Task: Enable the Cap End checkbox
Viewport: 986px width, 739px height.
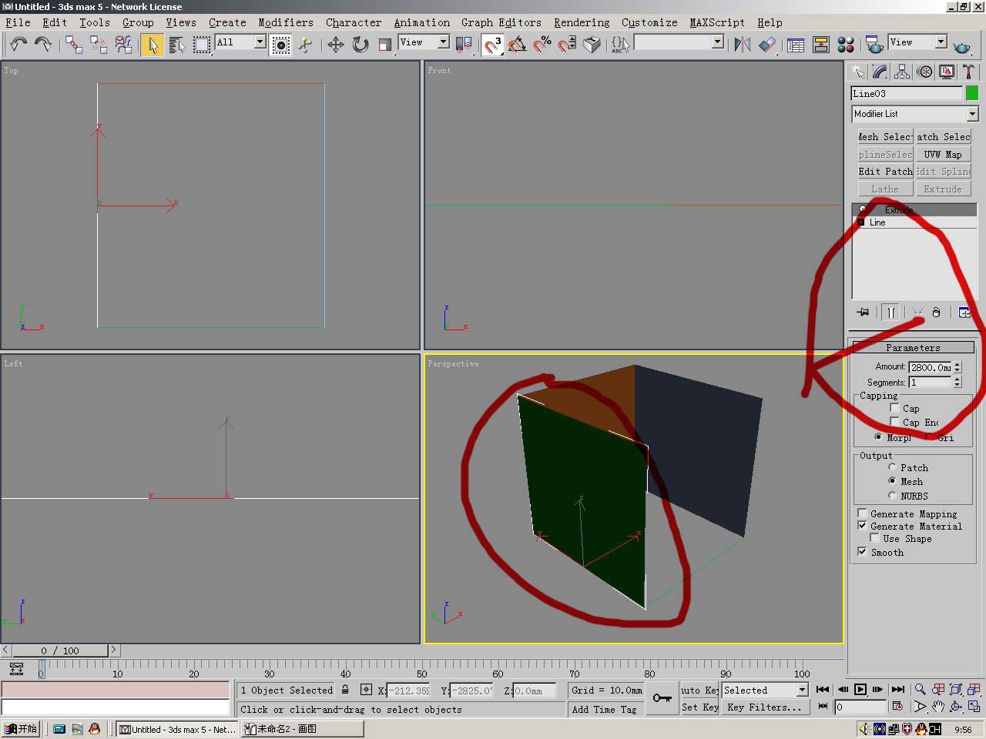Action: coord(894,422)
